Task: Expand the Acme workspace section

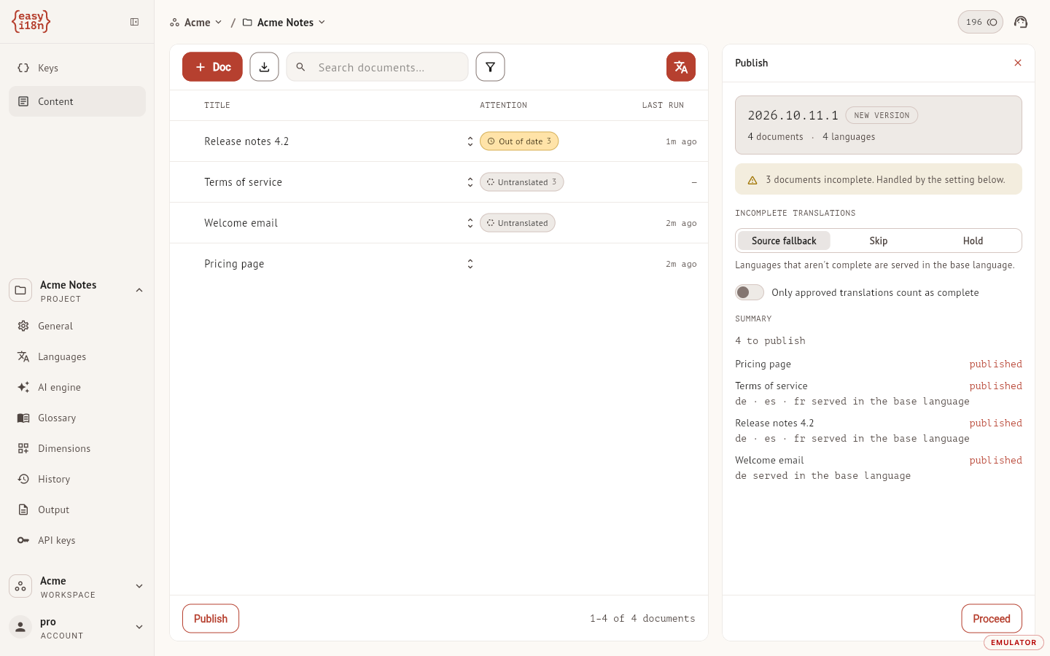Action: click(x=139, y=586)
